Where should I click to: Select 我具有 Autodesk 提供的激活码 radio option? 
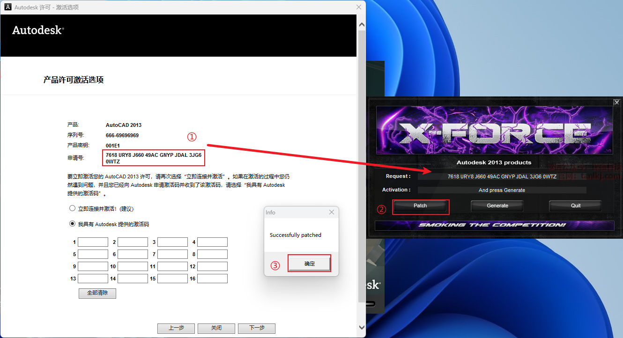coord(72,224)
